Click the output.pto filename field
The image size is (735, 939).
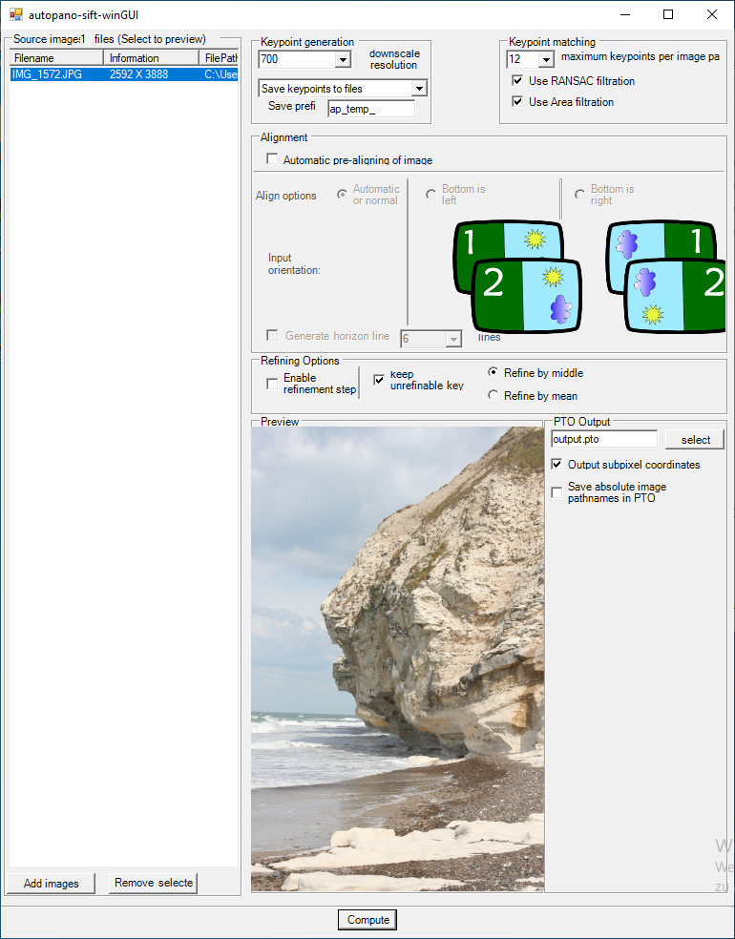(603, 440)
